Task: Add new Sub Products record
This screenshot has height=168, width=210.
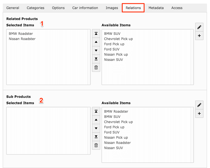Action: pos(199,113)
